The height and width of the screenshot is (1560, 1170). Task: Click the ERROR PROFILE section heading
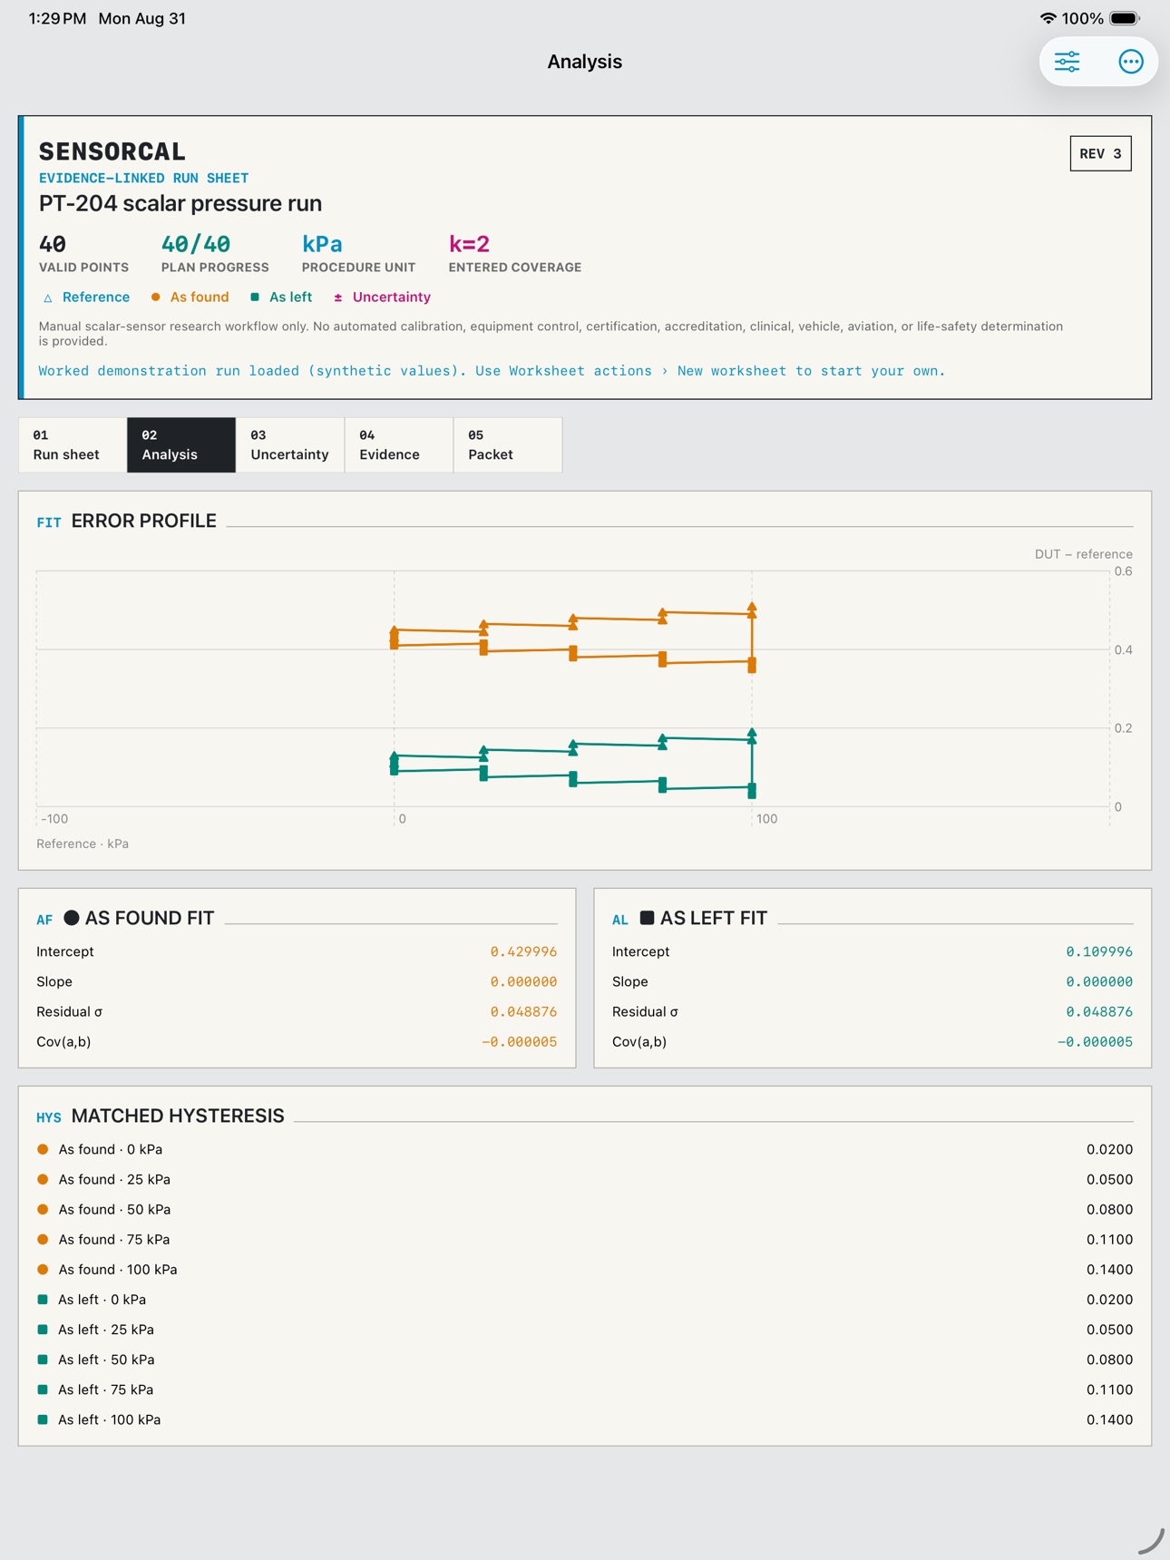coord(143,521)
